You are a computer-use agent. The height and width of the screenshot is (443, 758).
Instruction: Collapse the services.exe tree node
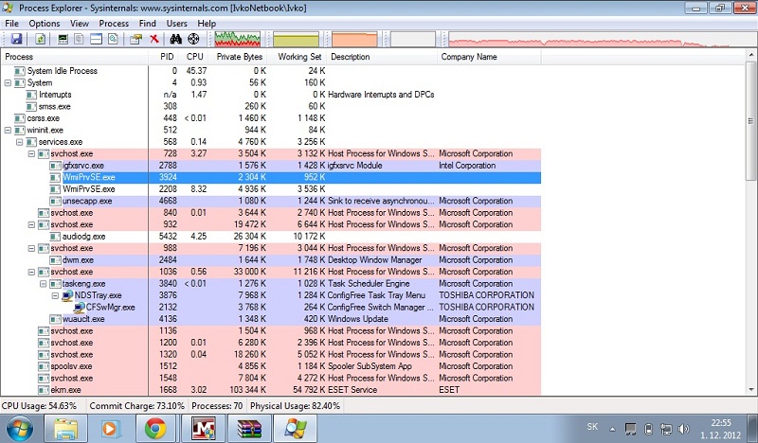(x=20, y=142)
